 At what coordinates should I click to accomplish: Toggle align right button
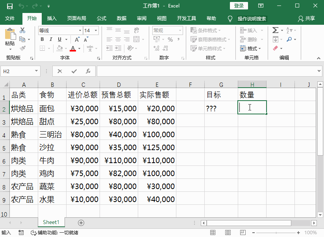127,39
